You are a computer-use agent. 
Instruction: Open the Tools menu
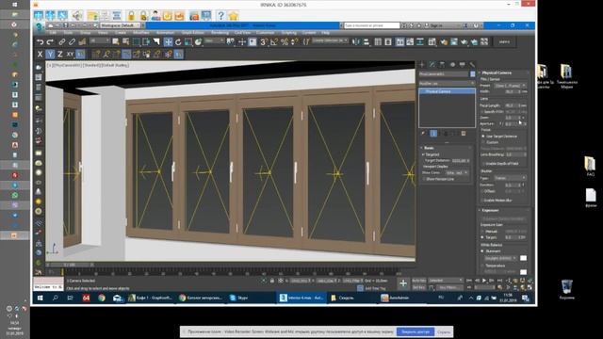click(68, 33)
